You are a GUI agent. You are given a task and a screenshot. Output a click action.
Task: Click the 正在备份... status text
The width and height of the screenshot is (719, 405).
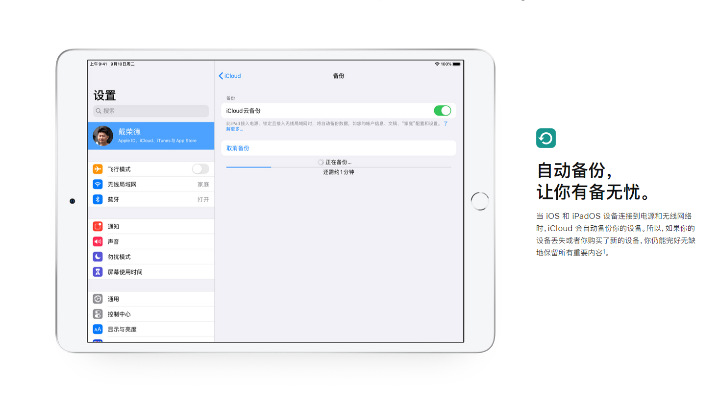[x=338, y=162]
